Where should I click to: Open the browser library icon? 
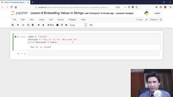click(157, 7)
